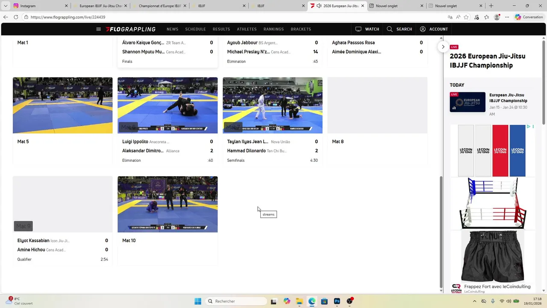Reload the current page
547x308 pixels.
(16, 17)
